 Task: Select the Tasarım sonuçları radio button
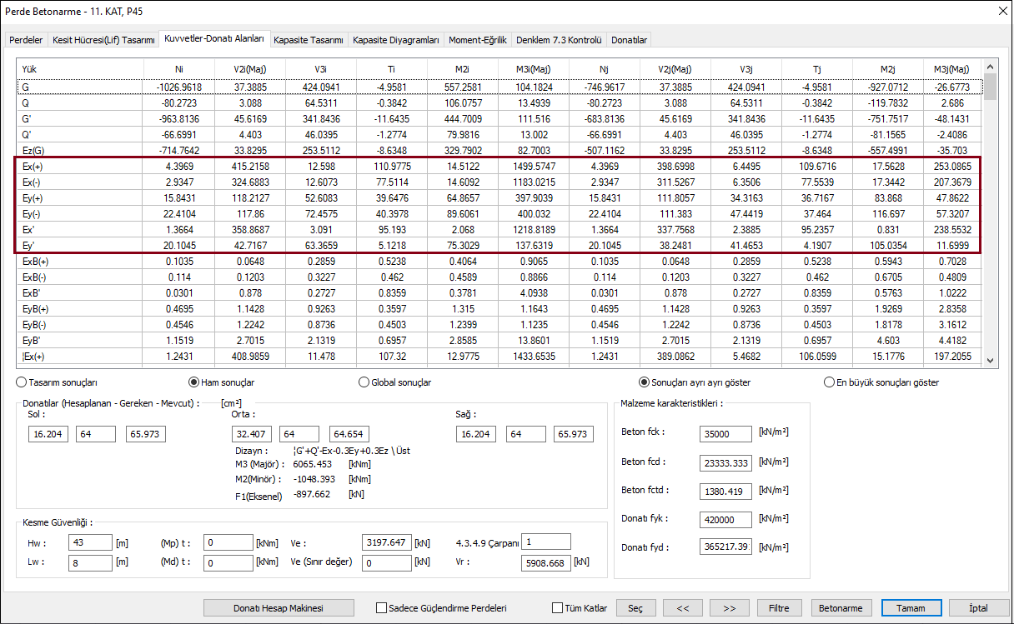click(x=21, y=382)
